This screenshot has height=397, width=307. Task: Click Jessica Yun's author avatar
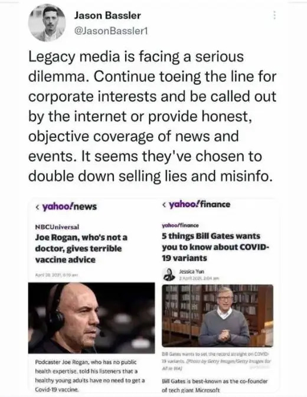169,274
